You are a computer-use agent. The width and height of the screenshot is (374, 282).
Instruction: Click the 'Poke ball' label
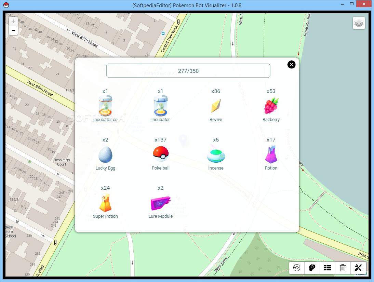pos(161,168)
